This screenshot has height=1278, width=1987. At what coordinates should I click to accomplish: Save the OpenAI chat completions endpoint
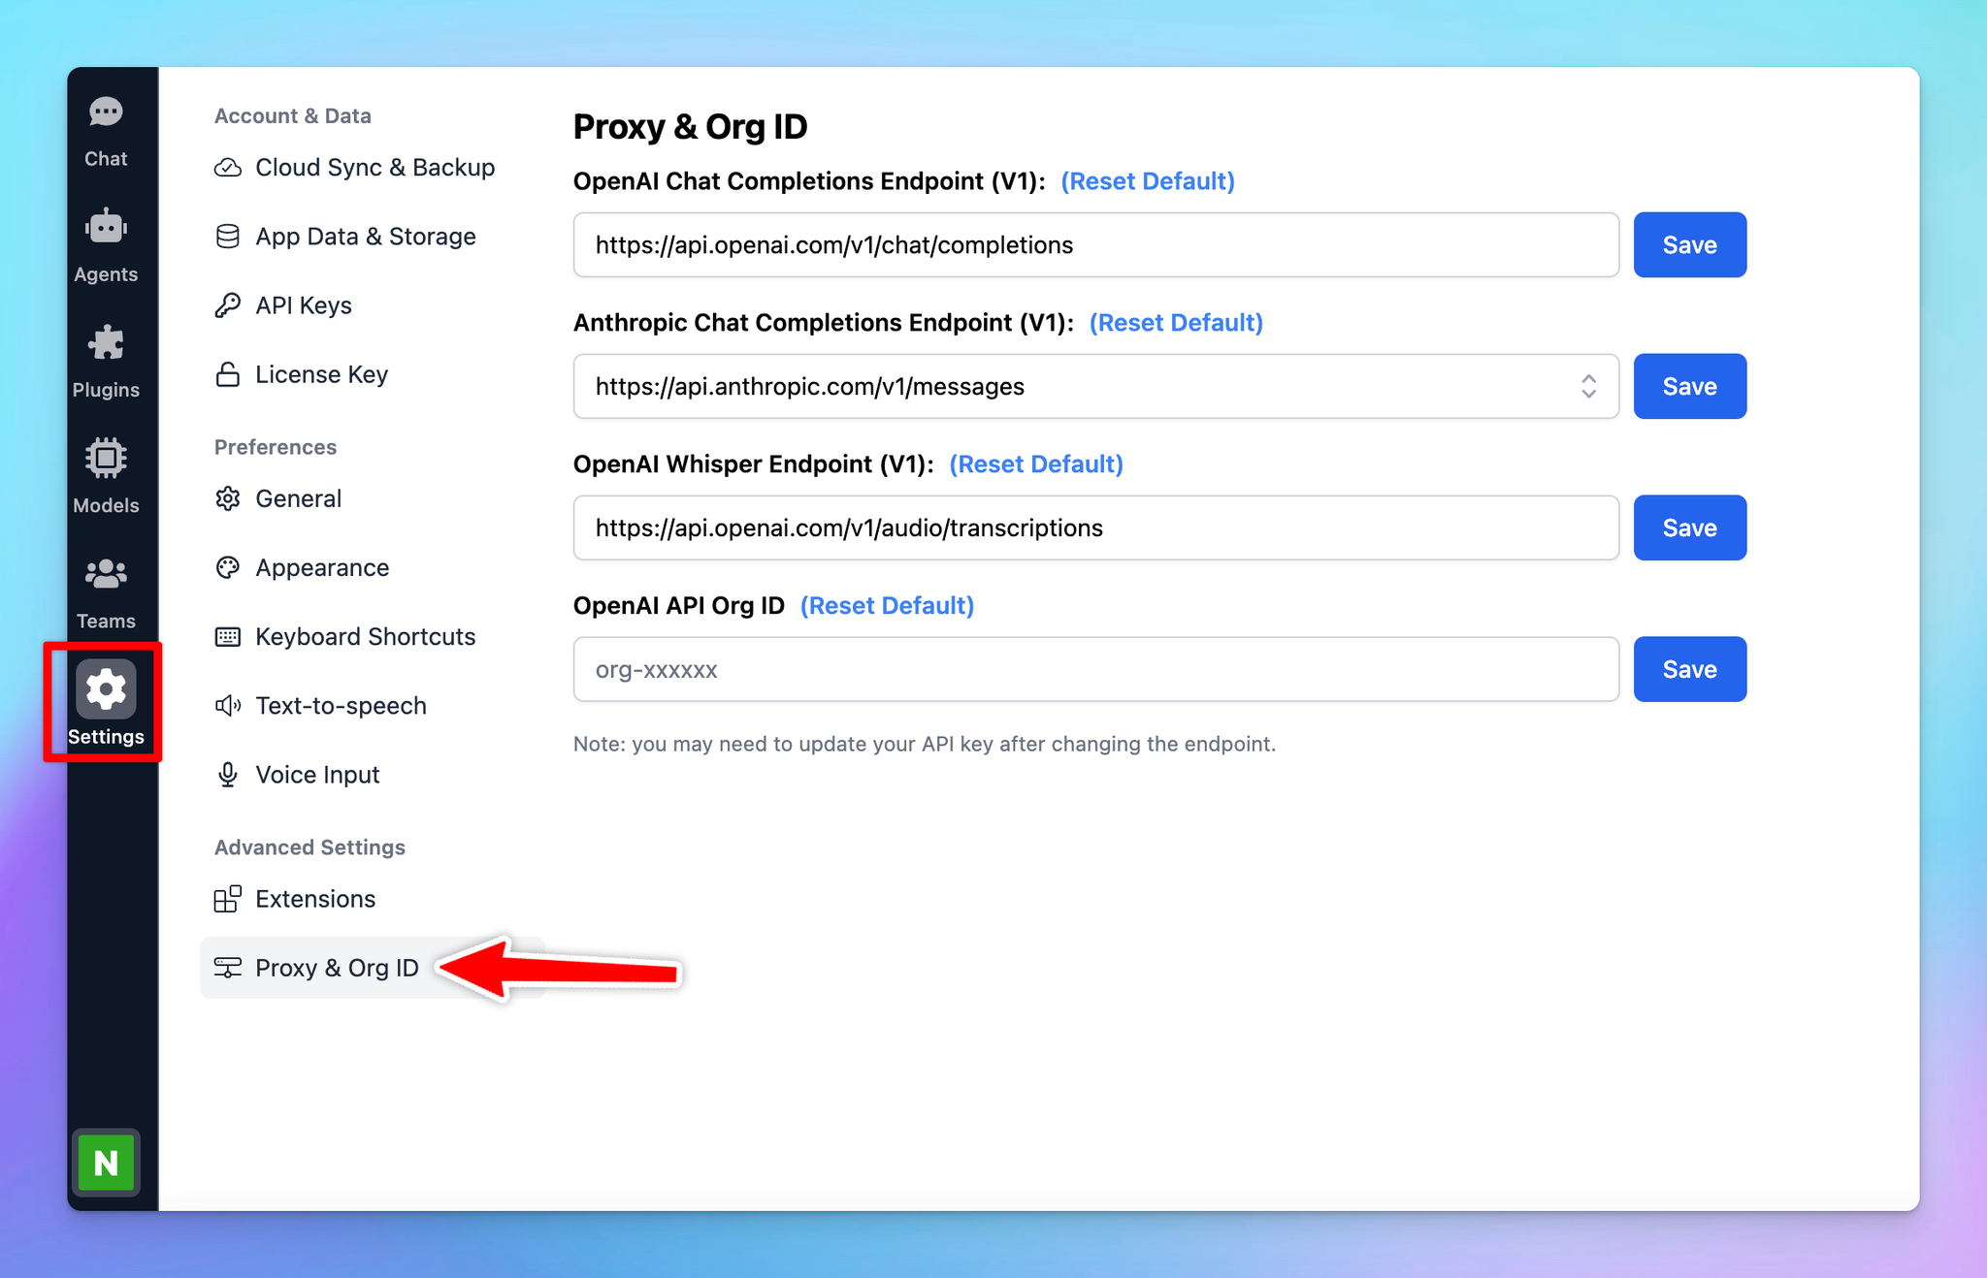(x=1690, y=245)
